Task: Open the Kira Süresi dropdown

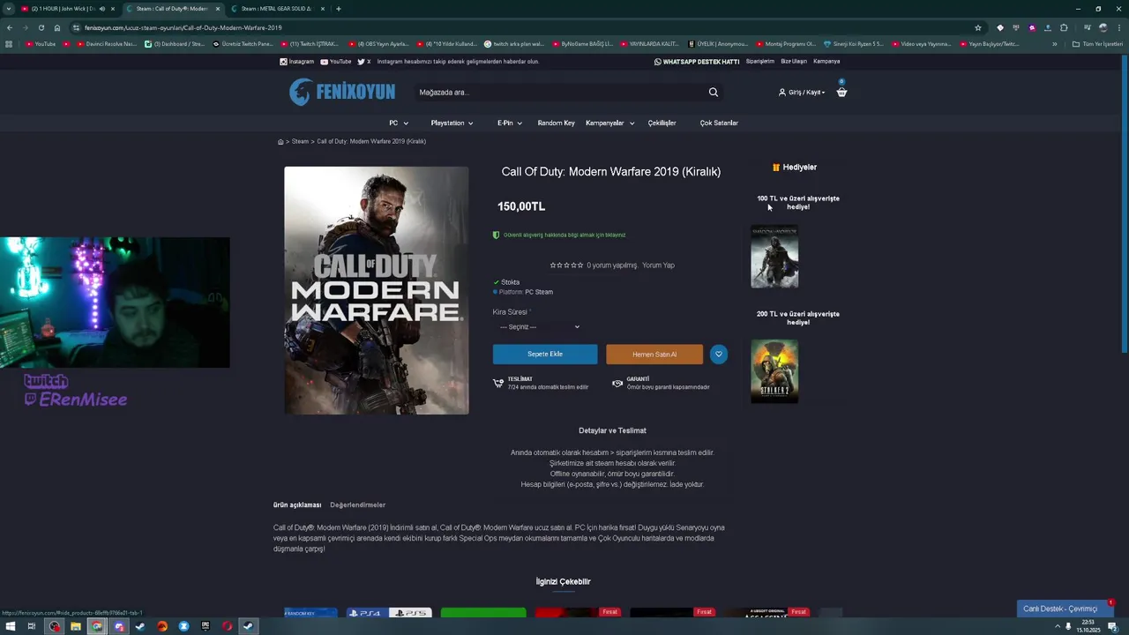Action: (x=540, y=326)
